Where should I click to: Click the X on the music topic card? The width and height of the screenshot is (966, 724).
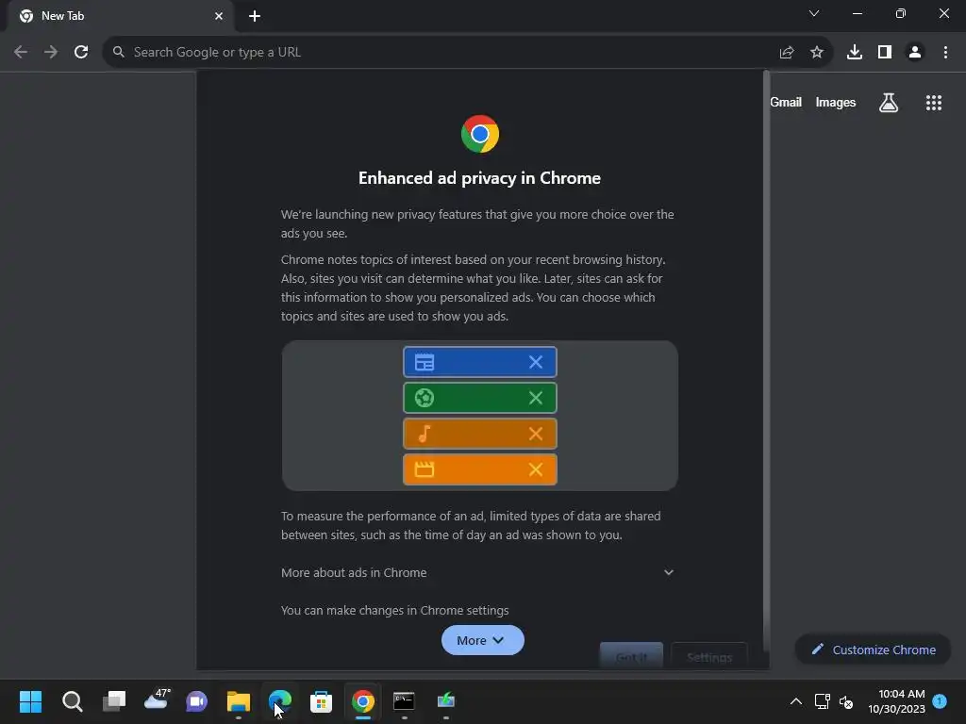pyautogui.click(x=536, y=434)
